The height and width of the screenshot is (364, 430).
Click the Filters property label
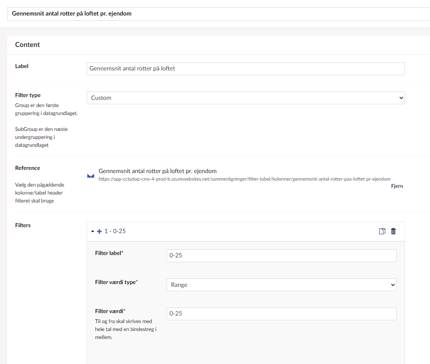(x=23, y=225)
